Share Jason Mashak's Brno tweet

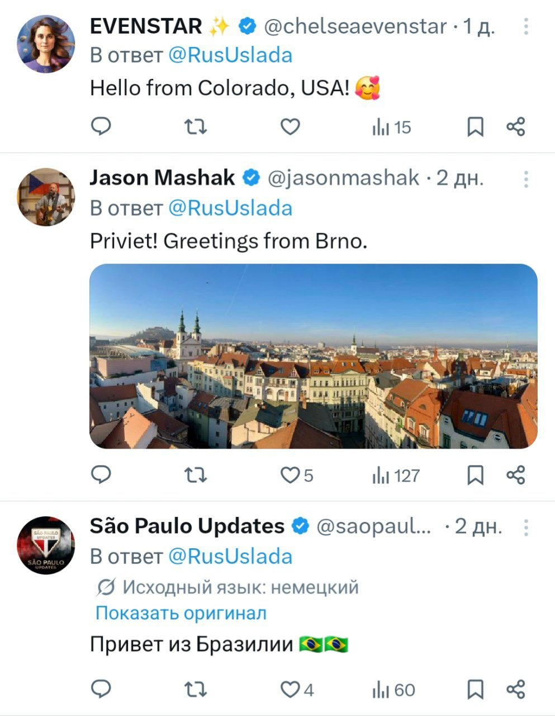(x=516, y=475)
